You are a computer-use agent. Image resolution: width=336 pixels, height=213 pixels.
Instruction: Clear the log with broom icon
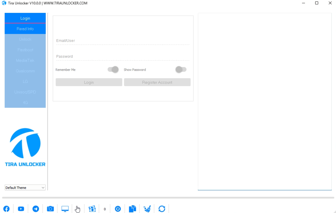point(147,209)
